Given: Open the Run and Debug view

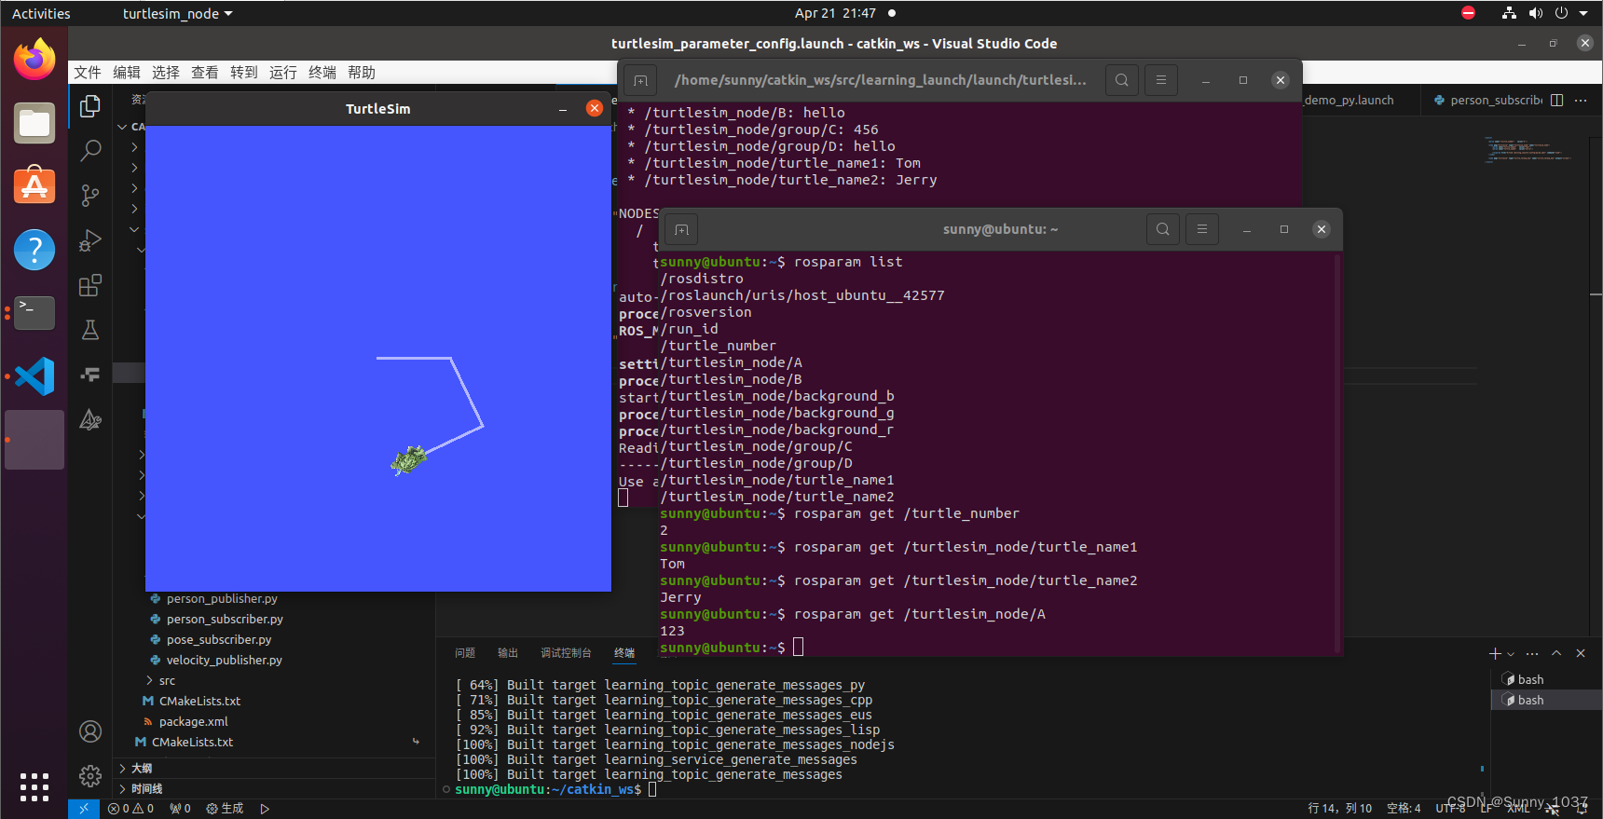Looking at the screenshot, I should pyautogui.click(x=90, y=240).
